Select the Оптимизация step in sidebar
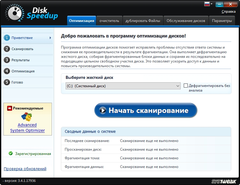 click(x=23, y=71)
